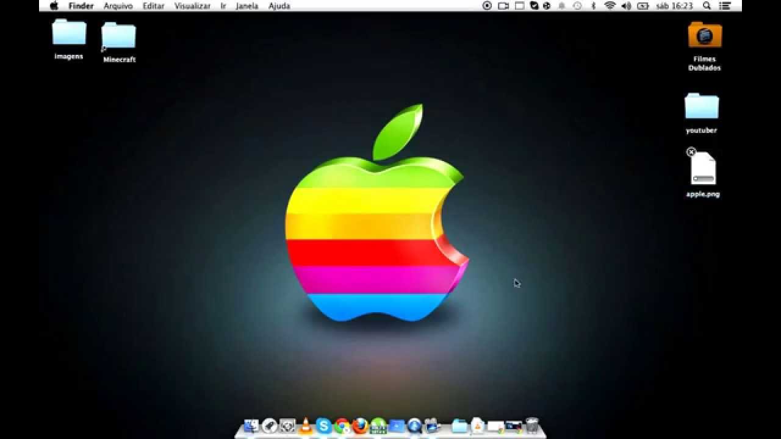Viewport: 781px width, 439px height.
Task: Open the minimized dark window in Dock
Action: [514, 426]
